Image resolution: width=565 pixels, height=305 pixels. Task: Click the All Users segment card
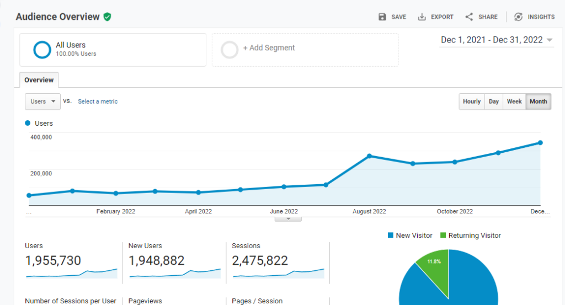[113, 50]
